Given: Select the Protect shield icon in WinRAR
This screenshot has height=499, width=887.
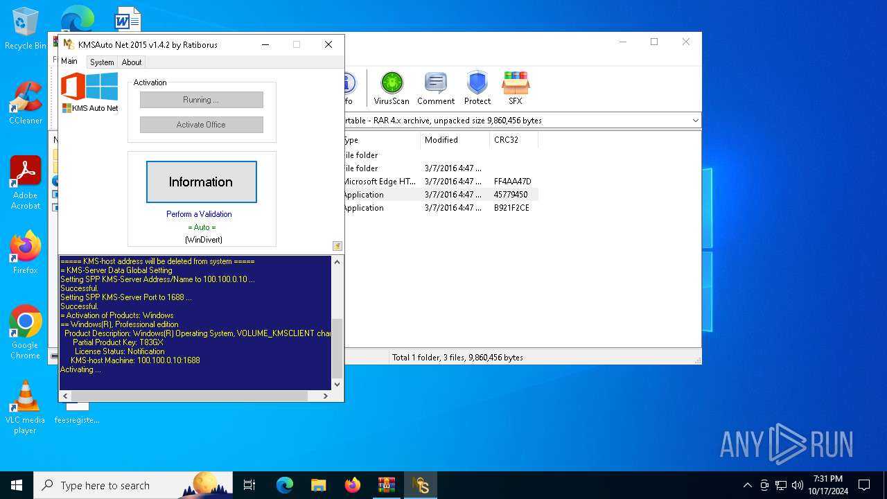Looking at the screenshot, I should pos(477,88).
